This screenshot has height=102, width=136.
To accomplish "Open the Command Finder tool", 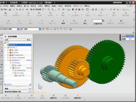I will 36,9.
